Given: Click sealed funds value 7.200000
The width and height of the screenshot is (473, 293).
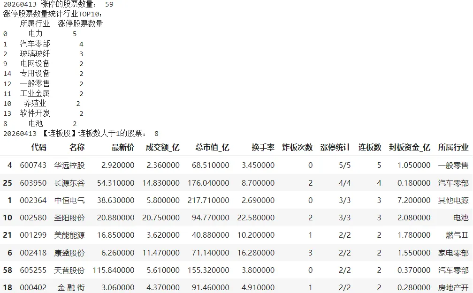Looking at the screenshot, I should [414, 200].
